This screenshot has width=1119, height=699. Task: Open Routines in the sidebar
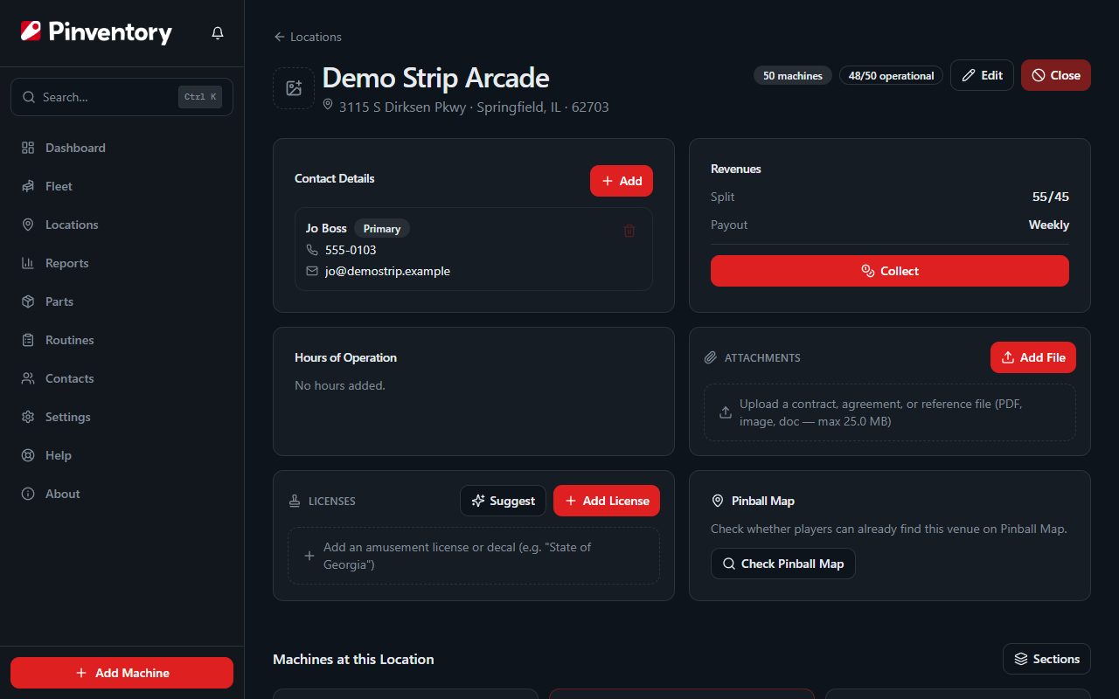pos(122,340)
